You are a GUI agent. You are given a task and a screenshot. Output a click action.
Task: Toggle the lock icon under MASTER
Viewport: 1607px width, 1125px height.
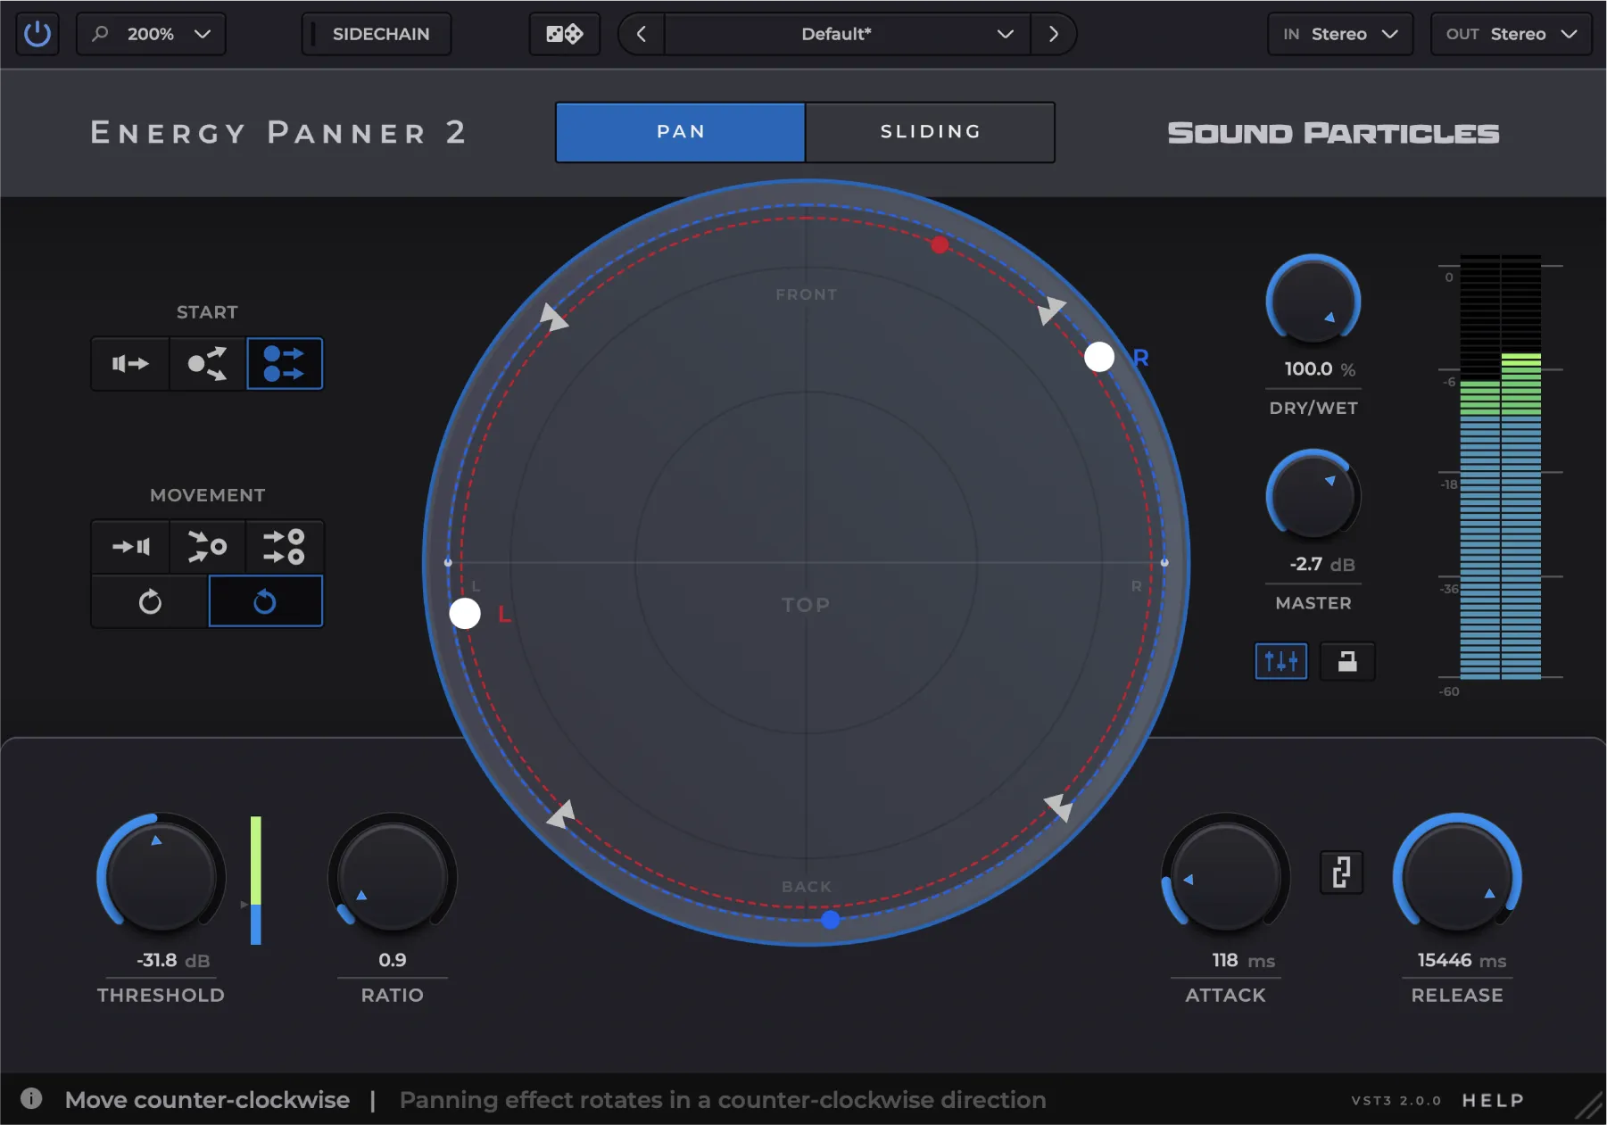(1347, 661)
